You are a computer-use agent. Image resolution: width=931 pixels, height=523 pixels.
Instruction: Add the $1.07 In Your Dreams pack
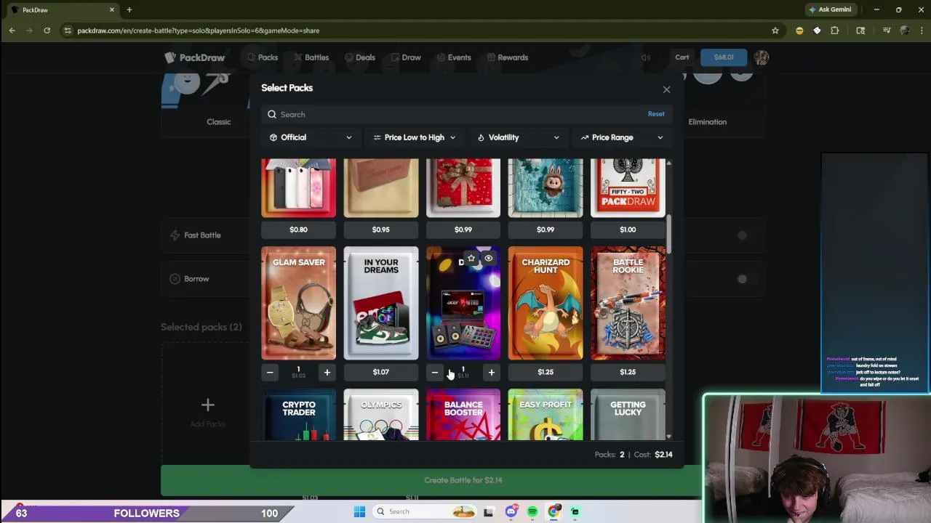click(381, 372)
